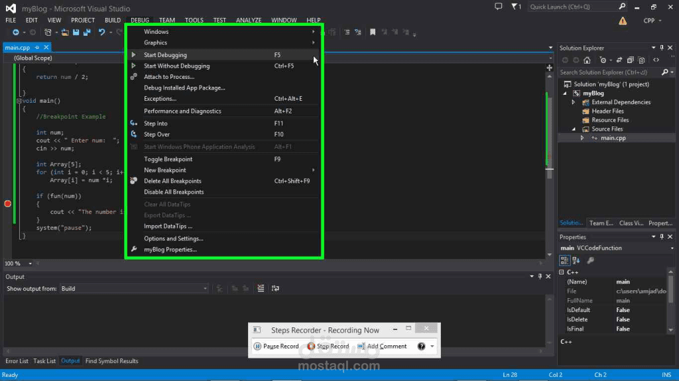The height and width of the screenshot is (381, 679).
Task: Toggle auto-hide pin on Output panel
Action: [540, 276]
